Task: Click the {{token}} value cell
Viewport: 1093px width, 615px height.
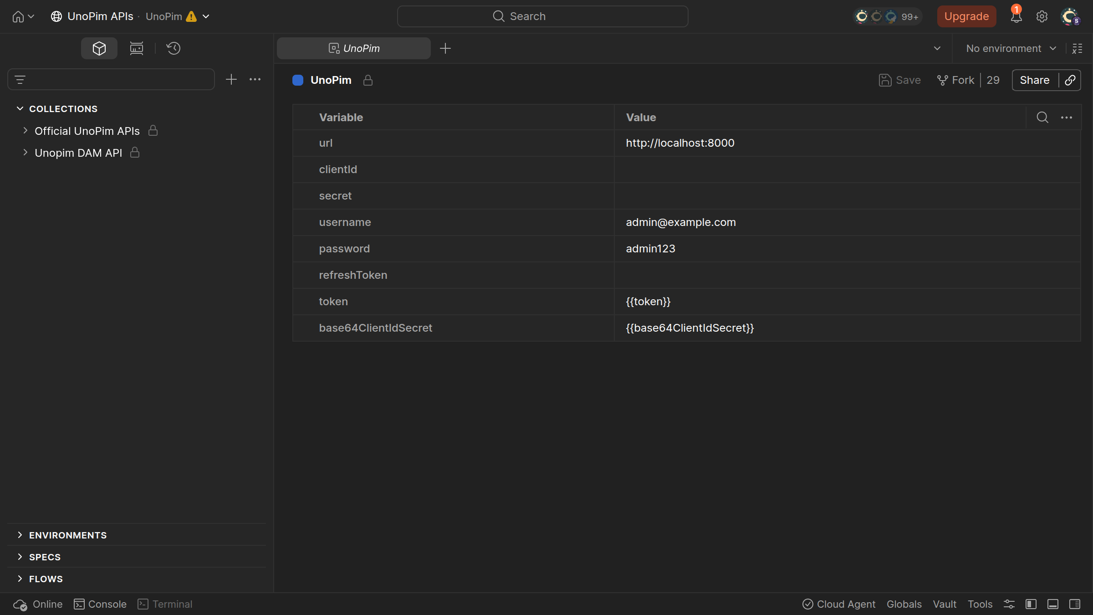Action: [847, 302]
